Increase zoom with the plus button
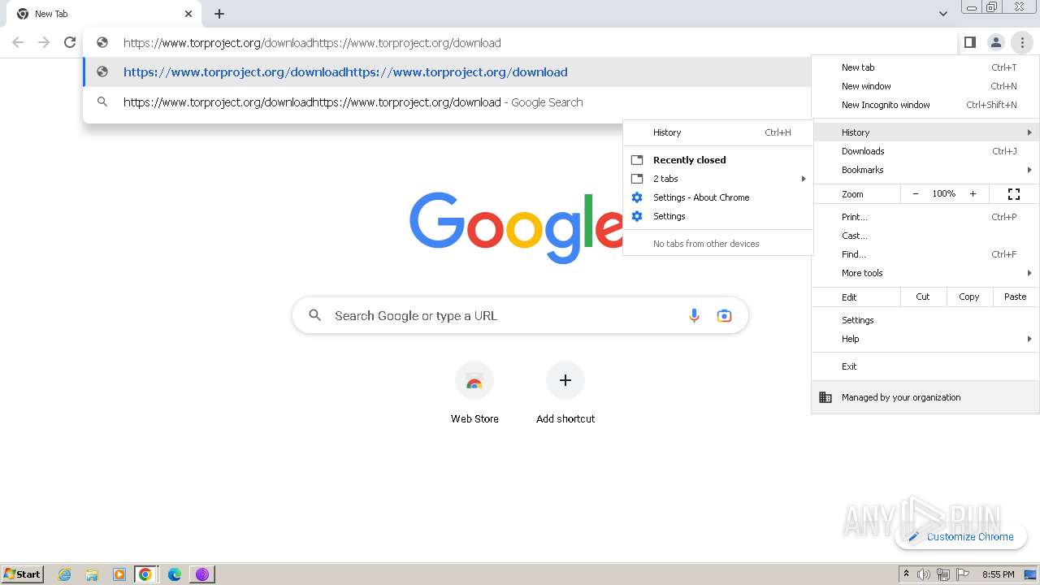 pos(973,194)
